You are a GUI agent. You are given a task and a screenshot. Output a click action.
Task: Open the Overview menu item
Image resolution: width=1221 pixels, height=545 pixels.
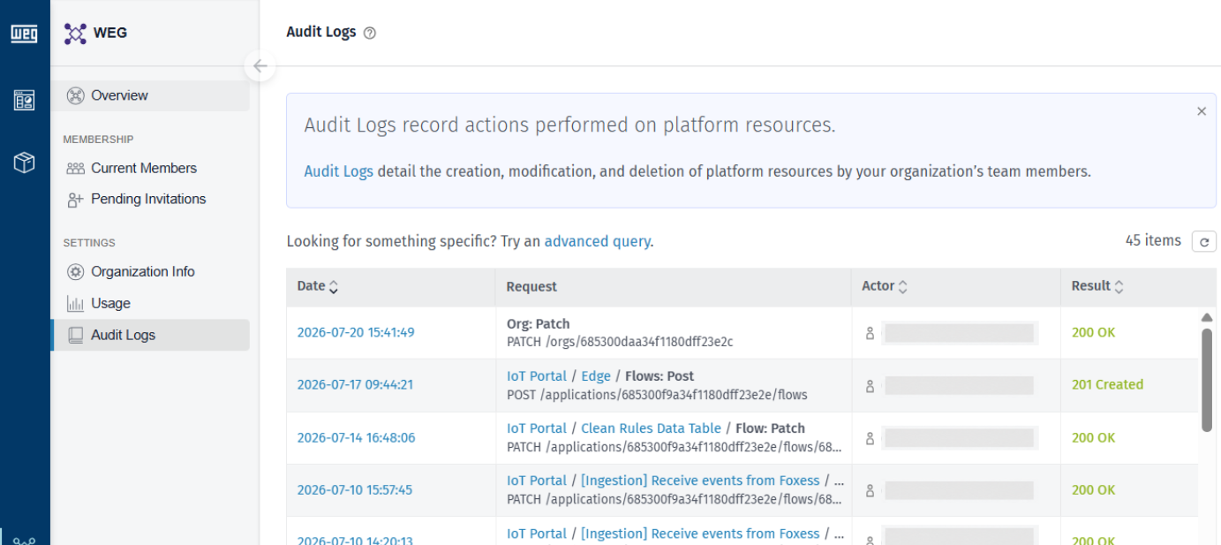click(150, 95)
